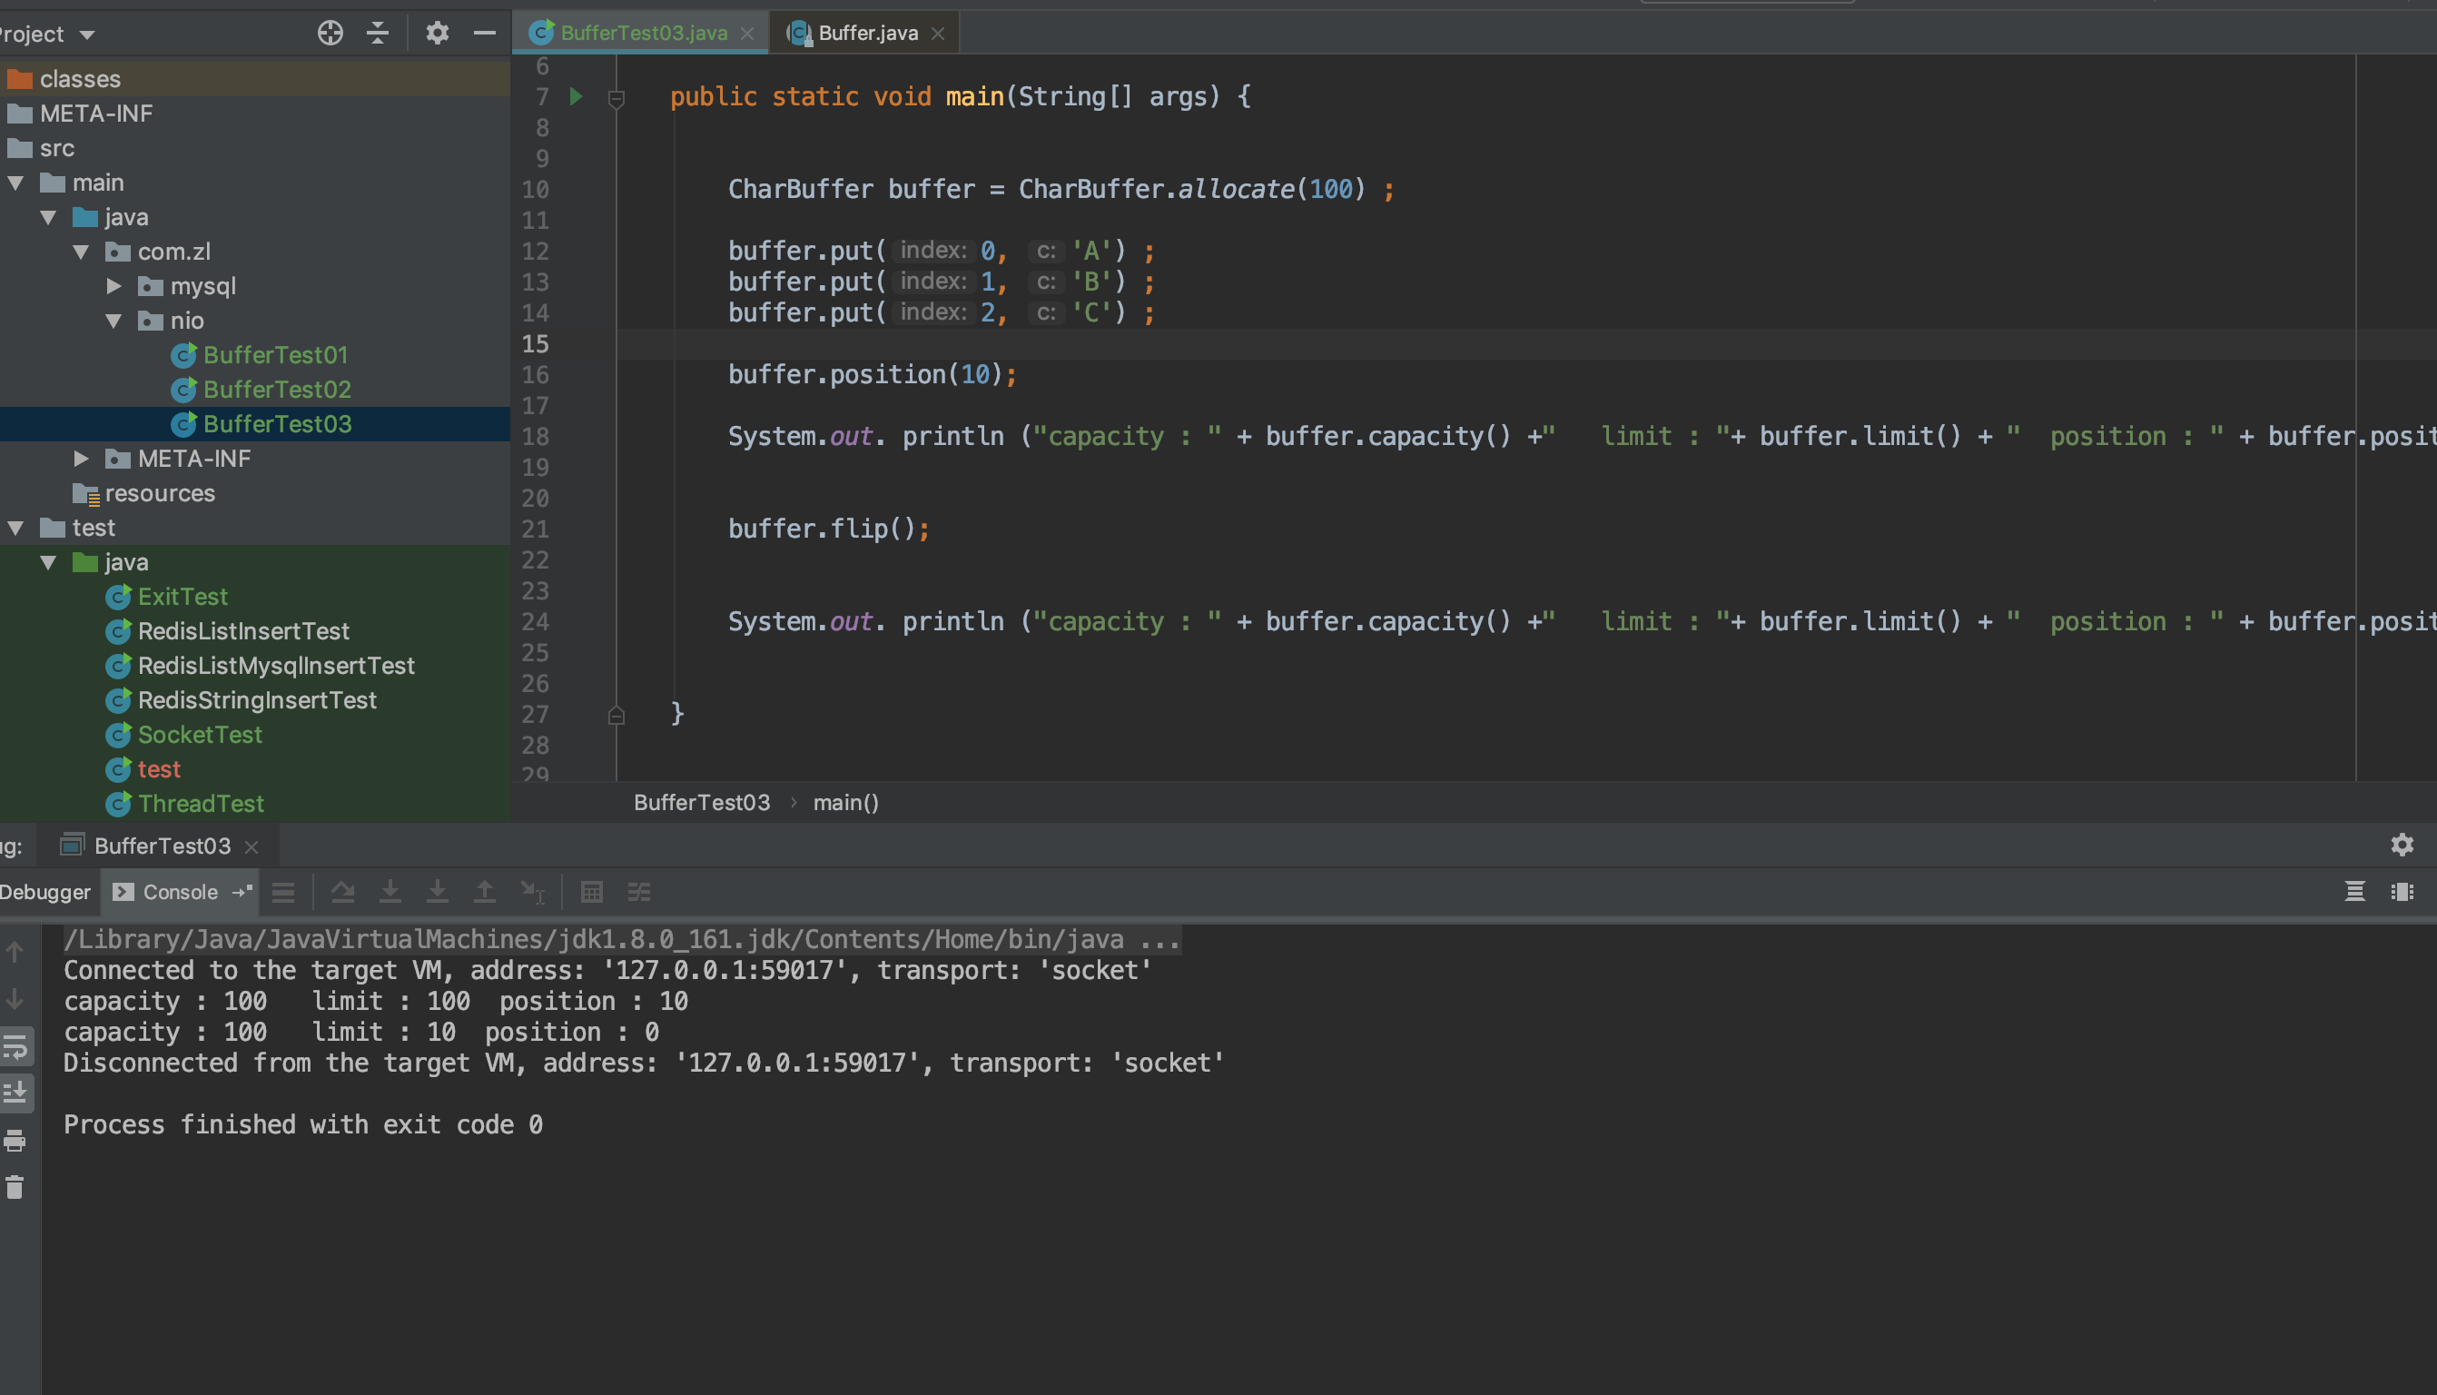Switch to the Debugger tab
Image resolution: width=2437 pixels, height=1395 pixels.
click(x=44, y=892)
